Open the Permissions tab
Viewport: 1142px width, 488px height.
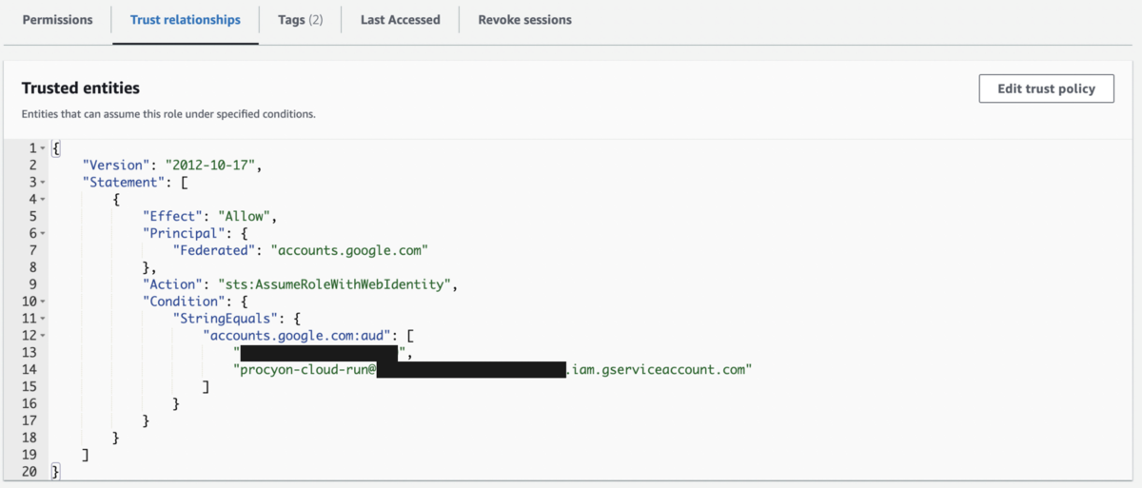tap(57, 19)
